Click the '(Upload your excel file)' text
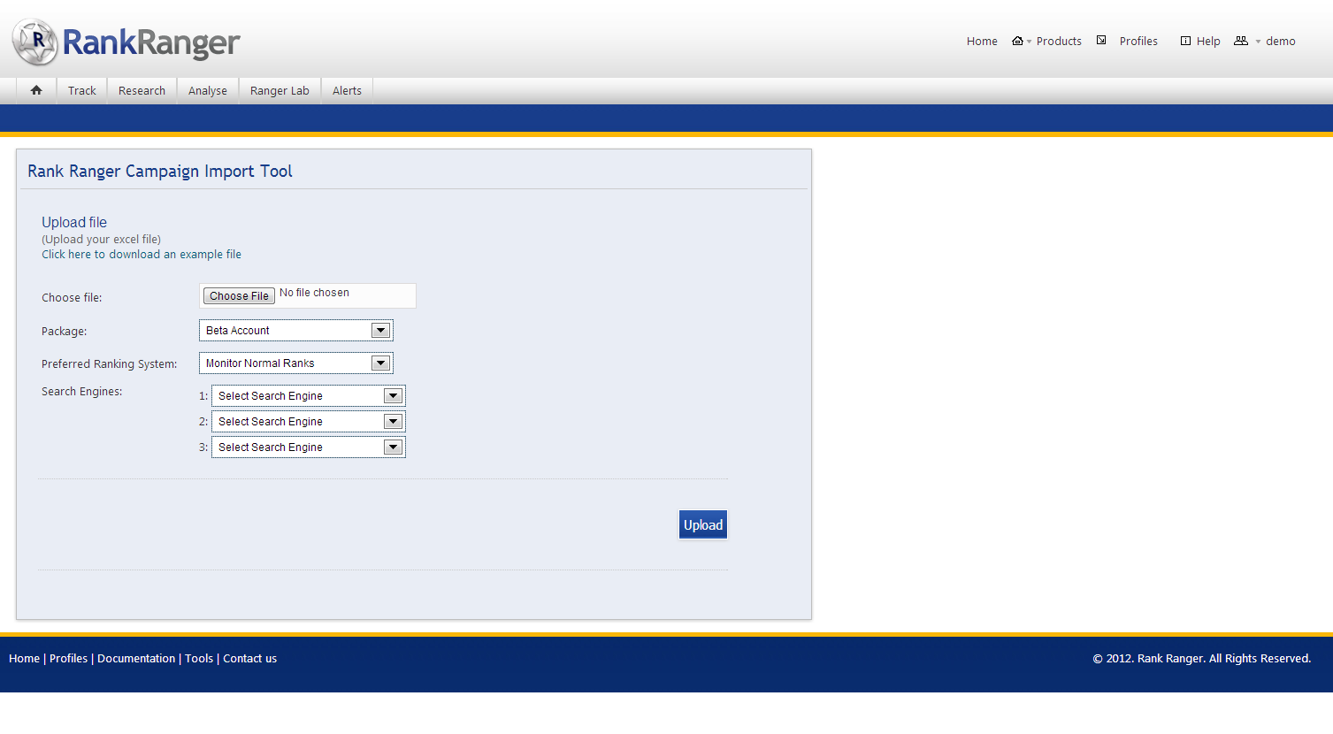This screenshot has height=734, width=1333. point(101,240)
